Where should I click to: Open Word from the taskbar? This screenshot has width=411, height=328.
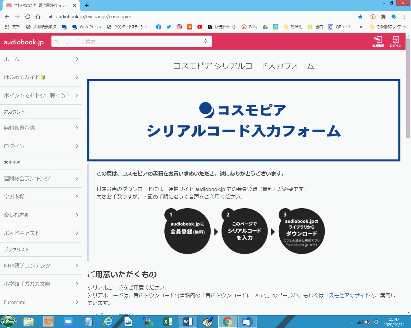[188, 322]
